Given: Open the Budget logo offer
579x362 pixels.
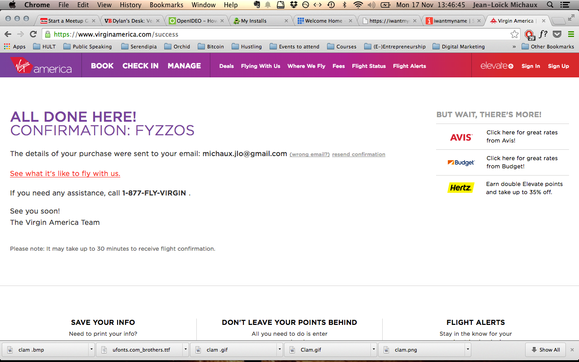Looking at the screenshot, I should (x=461, y=162).
